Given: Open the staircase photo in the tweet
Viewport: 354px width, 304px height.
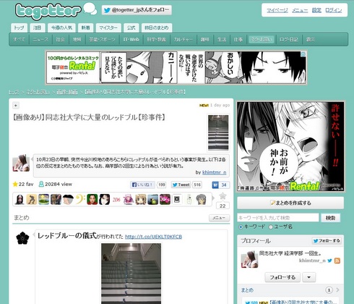Looking at the screenshot, I should click(131, 274).
